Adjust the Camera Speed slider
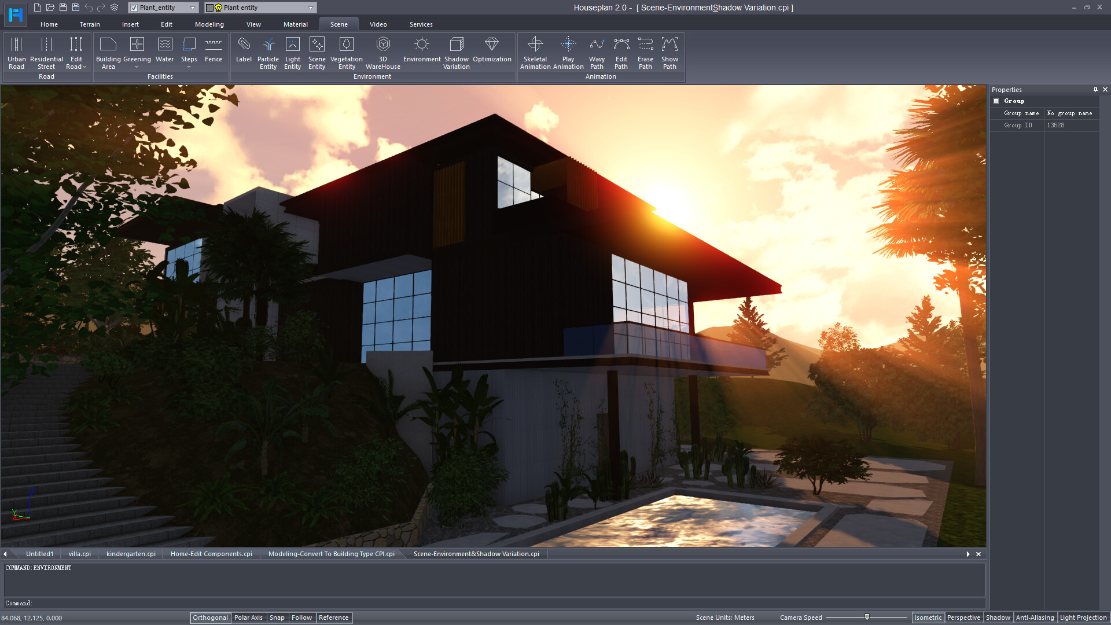Image resolution: width=1111 pixels, height=625 pixels. (x=867, y=617)
